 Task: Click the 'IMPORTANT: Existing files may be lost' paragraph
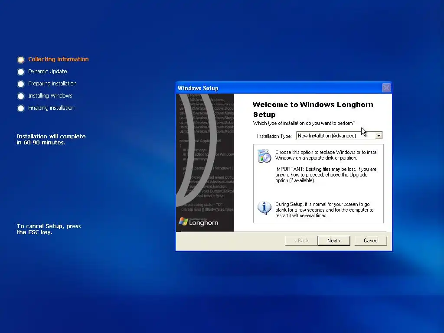[x=326, y=175]
